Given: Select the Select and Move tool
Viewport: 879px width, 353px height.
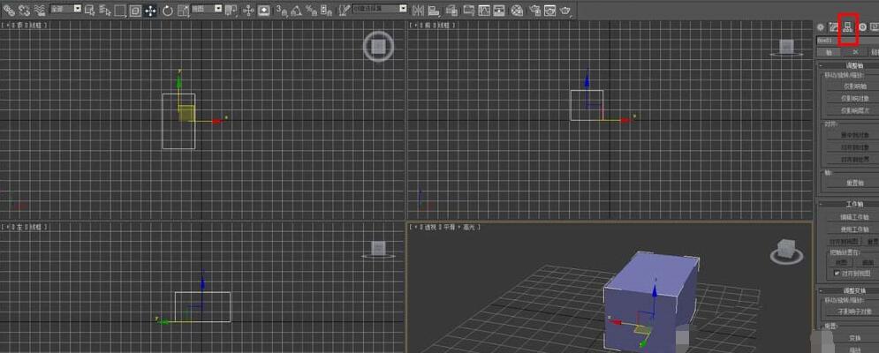Looking at the screenshot, I should click(150, 11).
